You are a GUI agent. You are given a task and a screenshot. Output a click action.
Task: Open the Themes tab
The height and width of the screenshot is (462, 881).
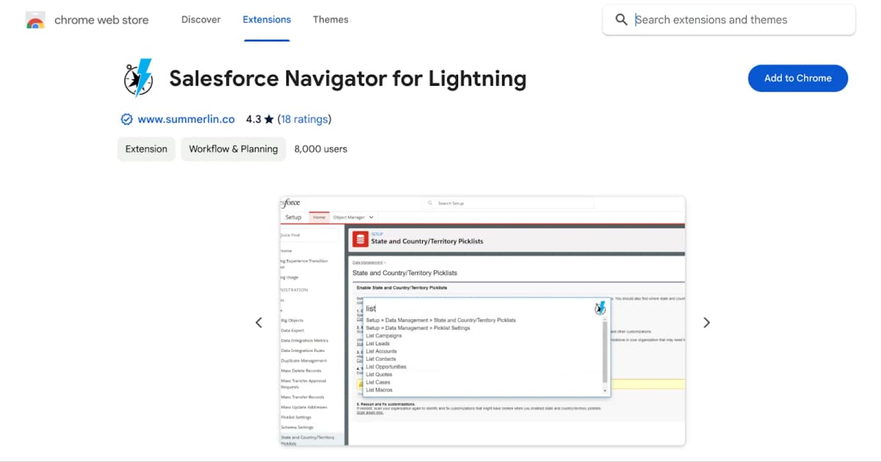[x=330, y=20]
